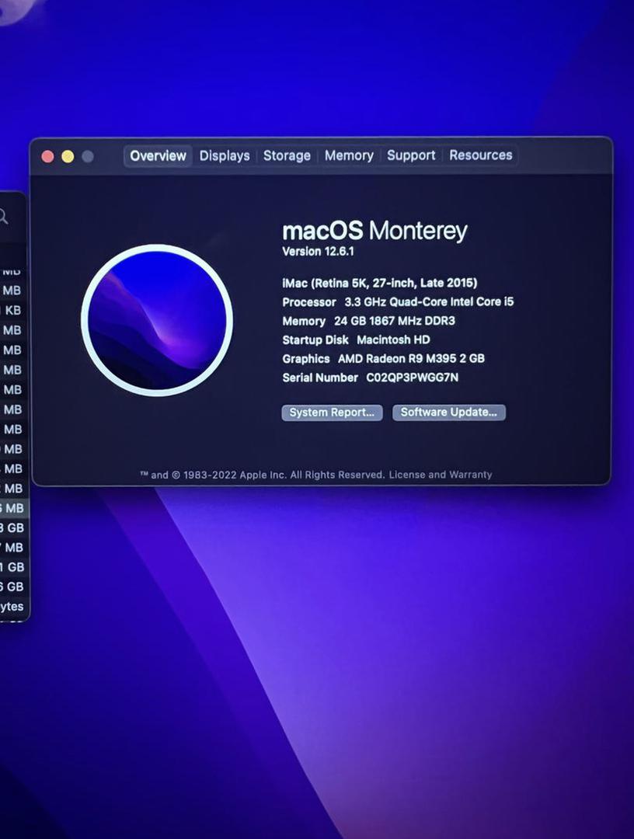Select the serial number C02QP3PWGG7N
This screenshot has width=634, height=839.
(412, 378)
